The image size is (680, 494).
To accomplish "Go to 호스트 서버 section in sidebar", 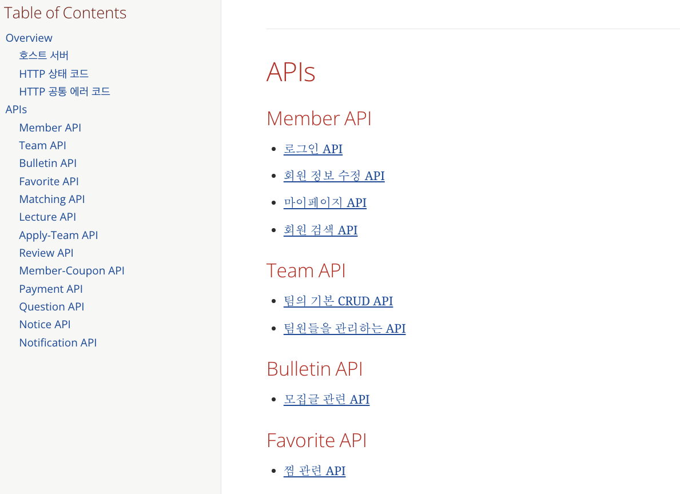I will [x=43, y=55].
